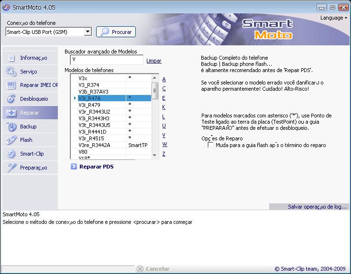This screenshot has width=351, height=274.
Task: Jump to letter C models
Action: click(164, 88)
